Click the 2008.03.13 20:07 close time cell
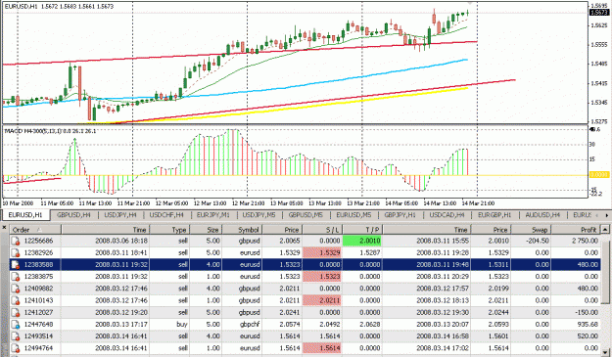This screenshot has width=612, height=357. (x=443, y=325)
